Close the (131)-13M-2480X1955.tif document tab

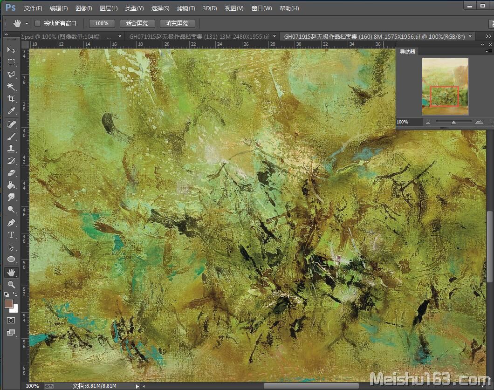pyautogui.click(x=274, y=36)
